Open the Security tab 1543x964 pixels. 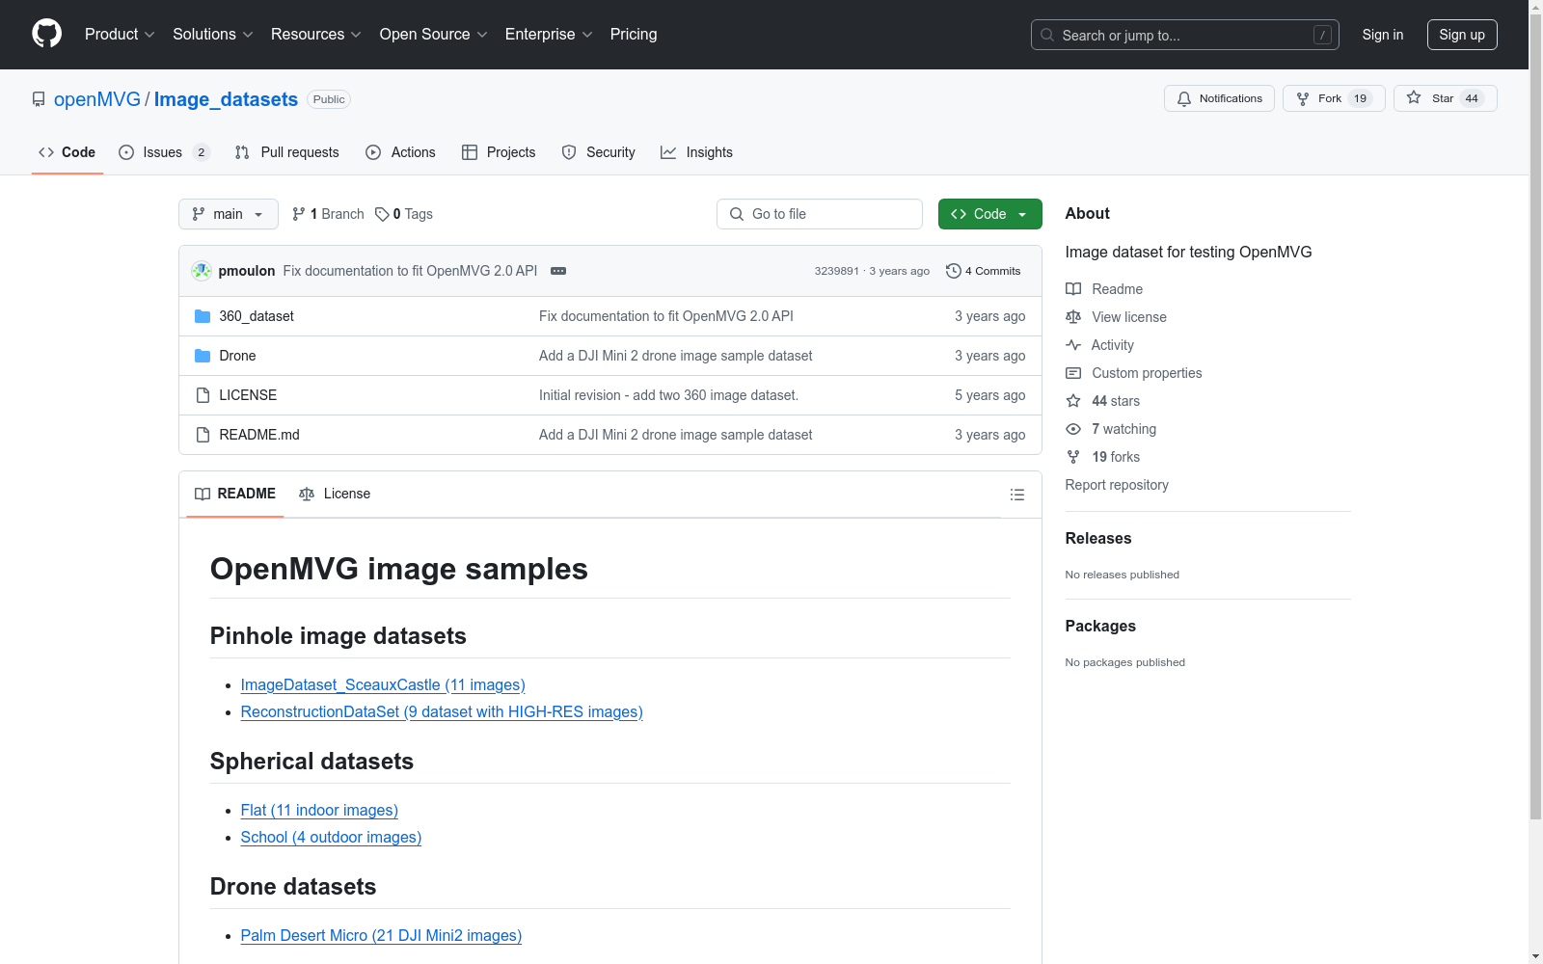tap(598, 152)
